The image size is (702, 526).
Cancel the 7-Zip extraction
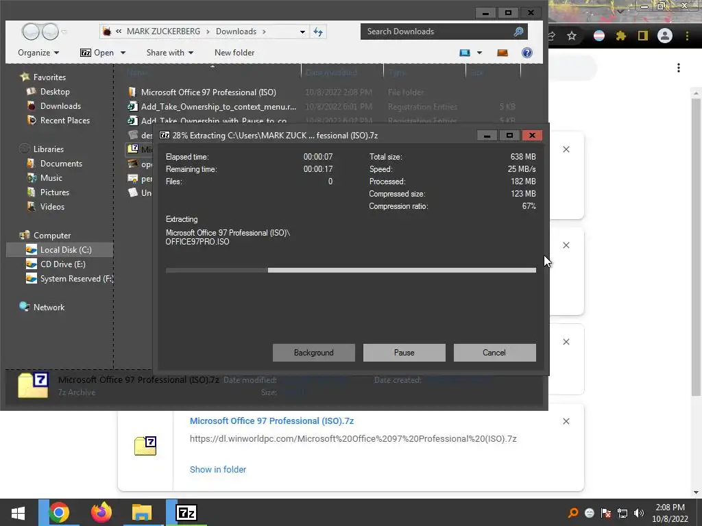pyautogui.click(x=494, y=353)
